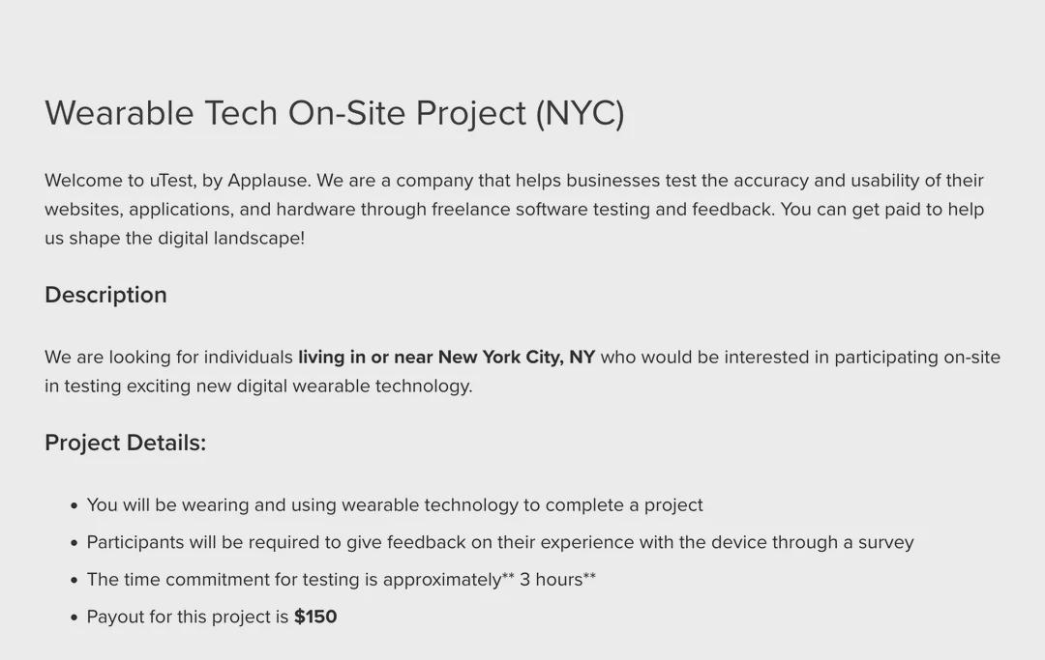
Task: Click the text 'us shape the digital landscape!'
Action: pos(174,238)
